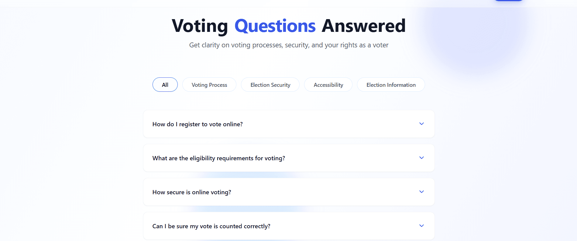Open 'How do I register to vote online?' question text
The width and height of the screenshot is (577, 241).
pos(197,124)
